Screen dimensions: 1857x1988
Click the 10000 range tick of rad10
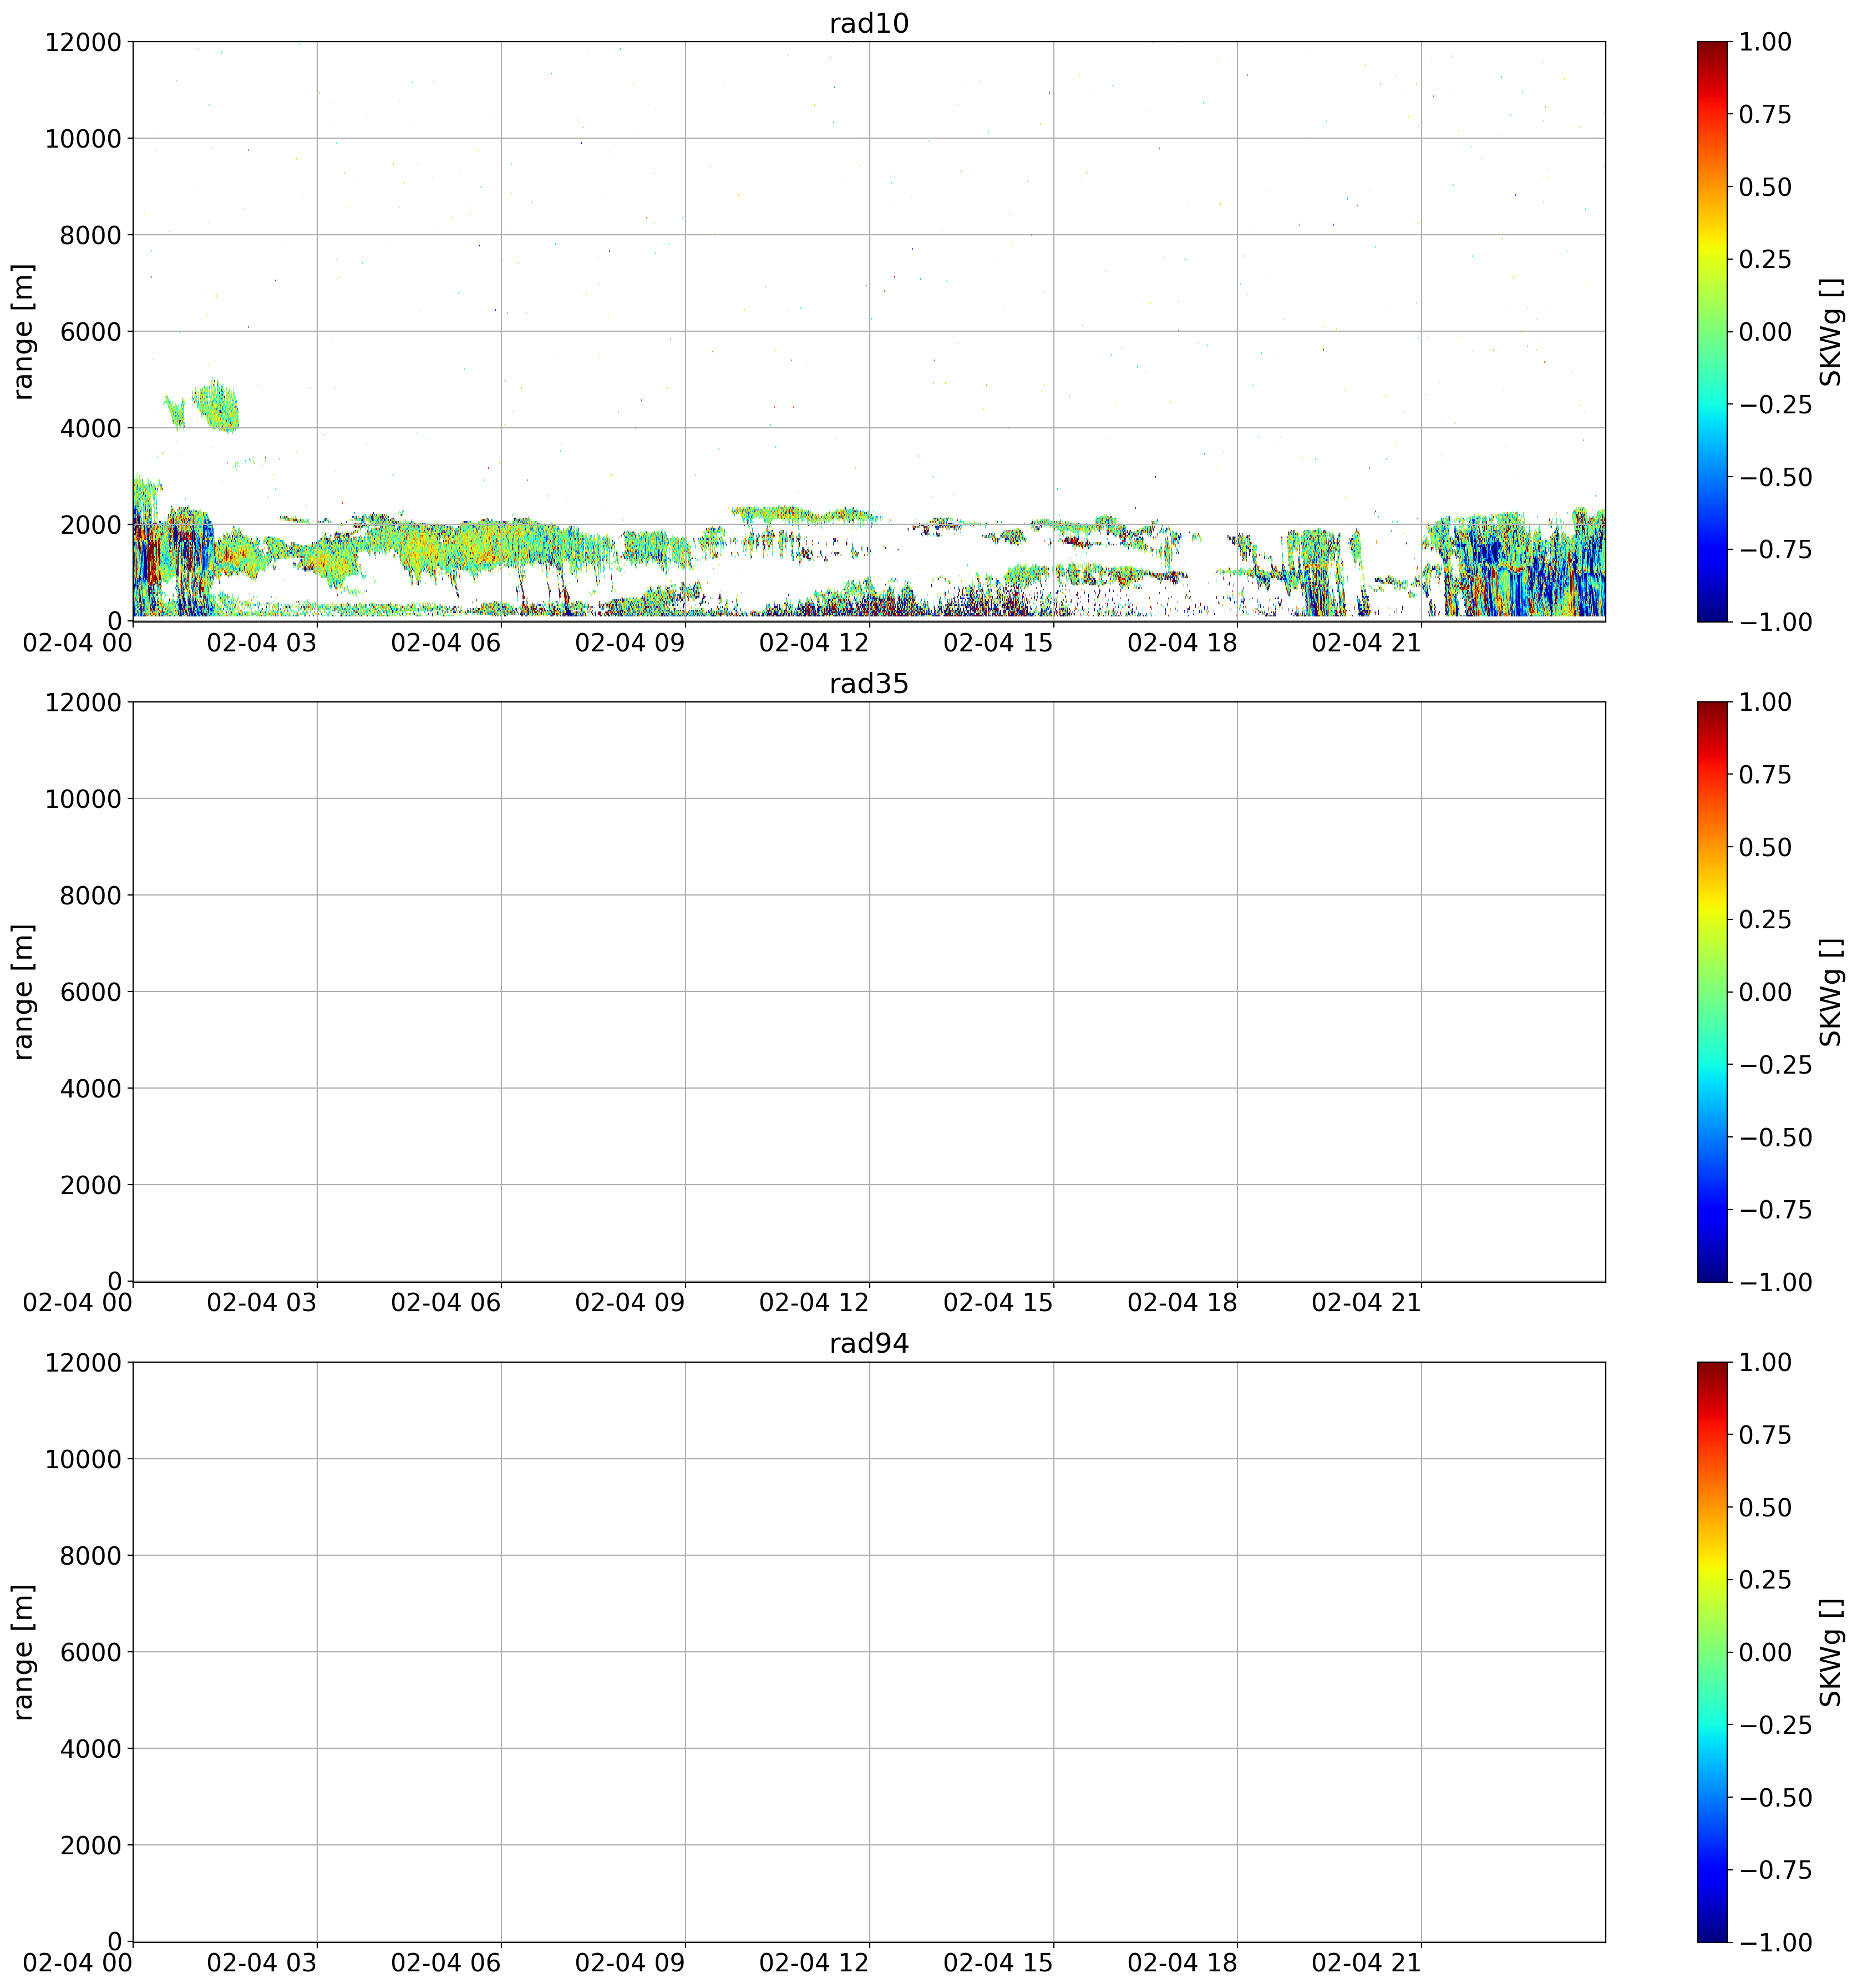83,138
